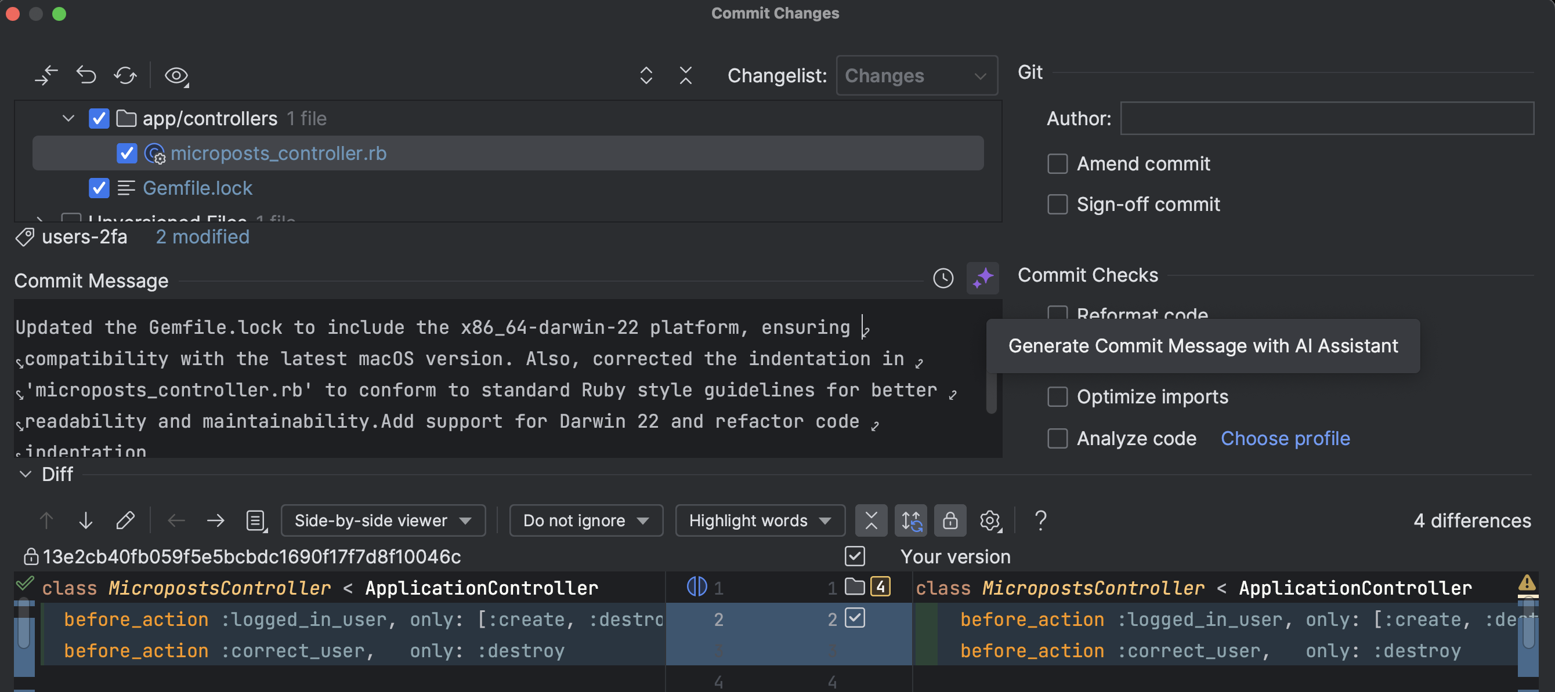
Task: Open the Changelist dropdown
Action: pyautogui.click(x=916, y=75)
